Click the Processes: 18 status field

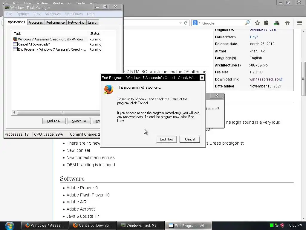[17, 134]
